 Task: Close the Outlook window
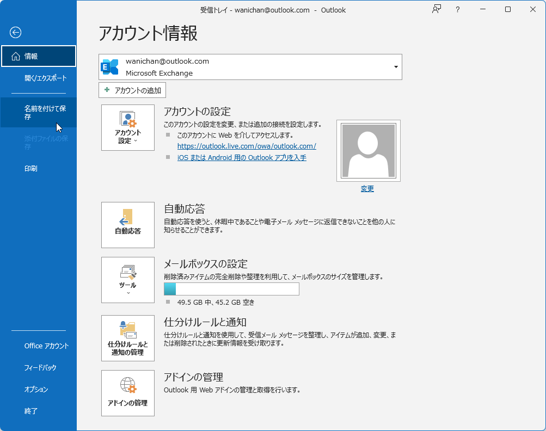[x=533, y=9]
